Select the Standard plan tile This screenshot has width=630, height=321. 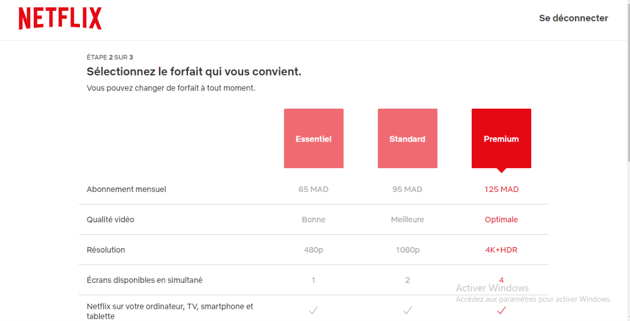[x=407, y=138]
